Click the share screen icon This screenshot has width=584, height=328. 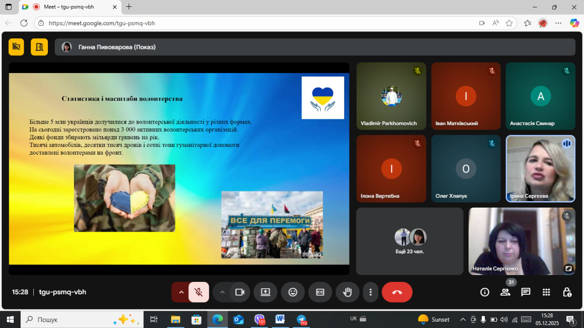tap(266, 292)
